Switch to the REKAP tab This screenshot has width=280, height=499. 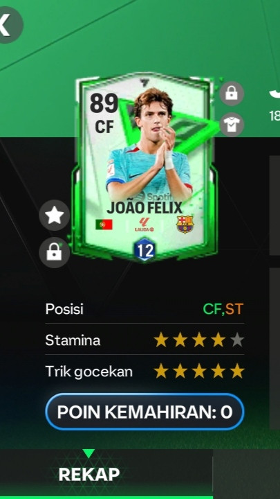pyautogui.click(x=89, y=475)
